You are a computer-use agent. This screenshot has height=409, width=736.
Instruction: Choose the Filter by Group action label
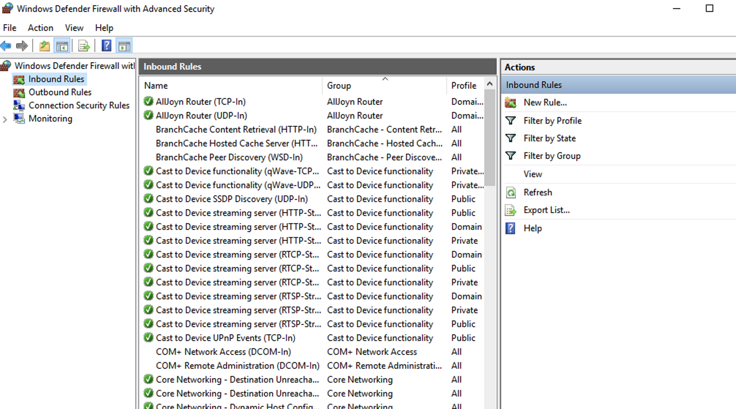pyautogui.click(x=552, y=156)
